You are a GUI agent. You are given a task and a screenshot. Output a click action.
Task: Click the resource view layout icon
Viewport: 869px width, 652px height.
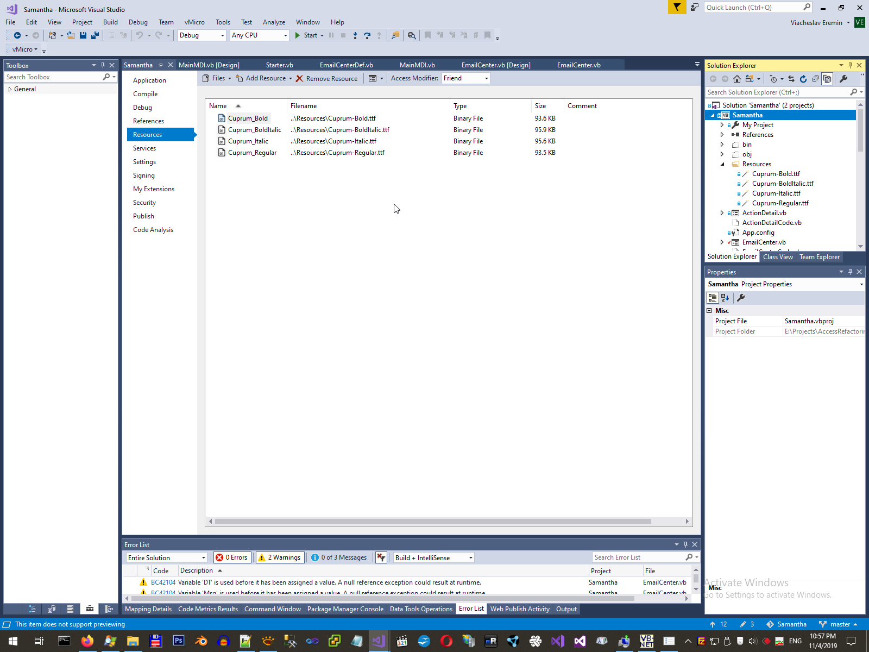[373, 78]
